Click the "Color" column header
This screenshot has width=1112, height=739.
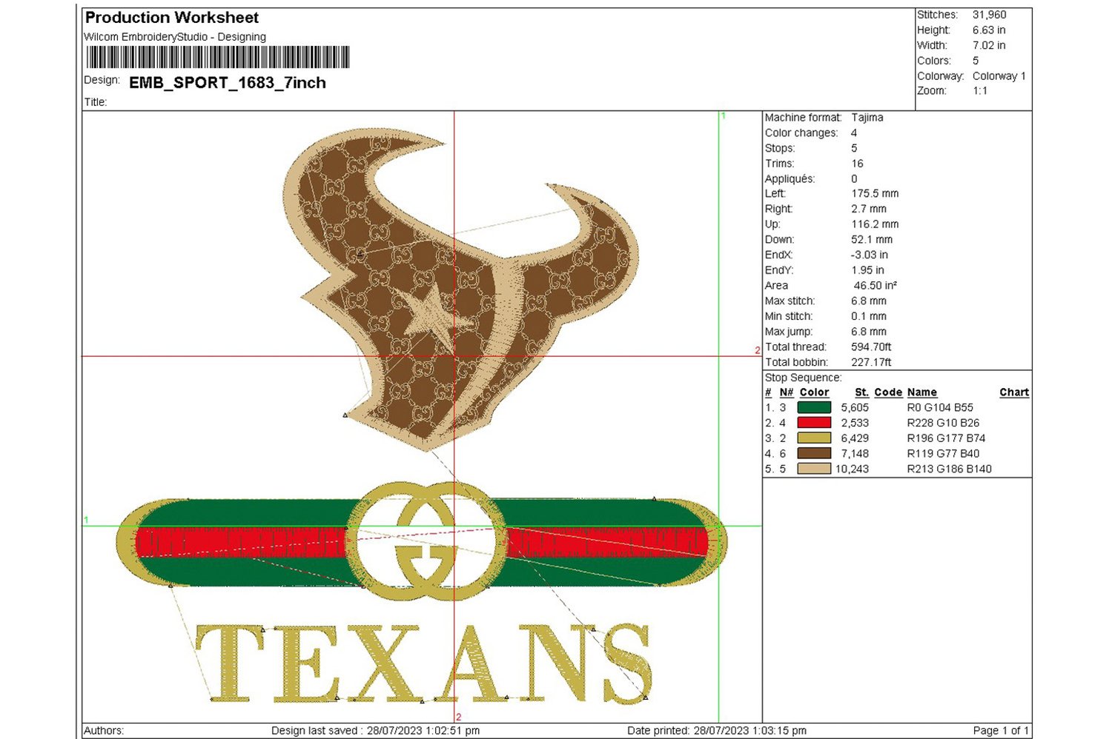pyautogui.click(x=814, y=392)
